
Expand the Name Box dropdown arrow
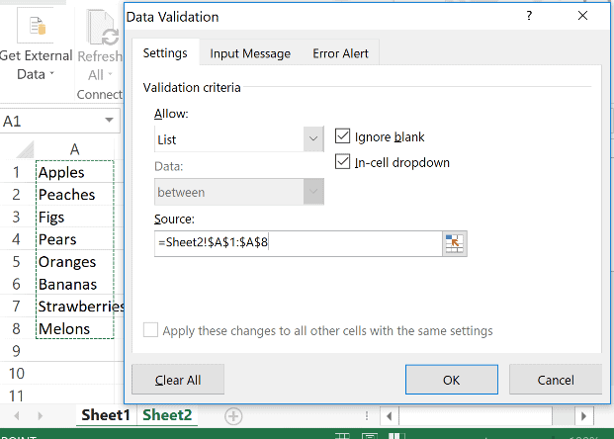point(110,121)
